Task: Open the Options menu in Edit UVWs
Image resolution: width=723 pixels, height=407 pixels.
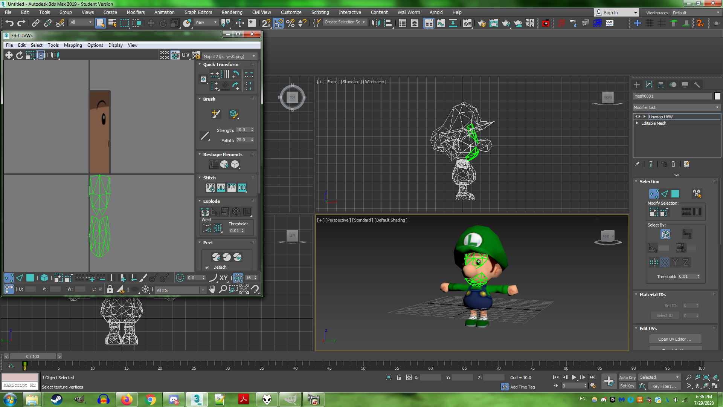Action: tap(95, 45)
